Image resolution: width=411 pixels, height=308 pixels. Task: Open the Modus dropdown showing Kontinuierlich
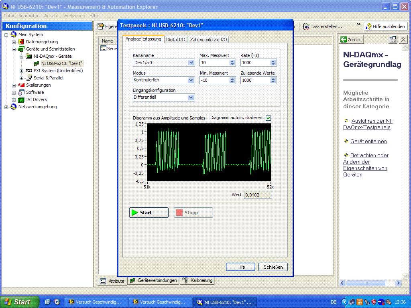(x=191, y=80)
